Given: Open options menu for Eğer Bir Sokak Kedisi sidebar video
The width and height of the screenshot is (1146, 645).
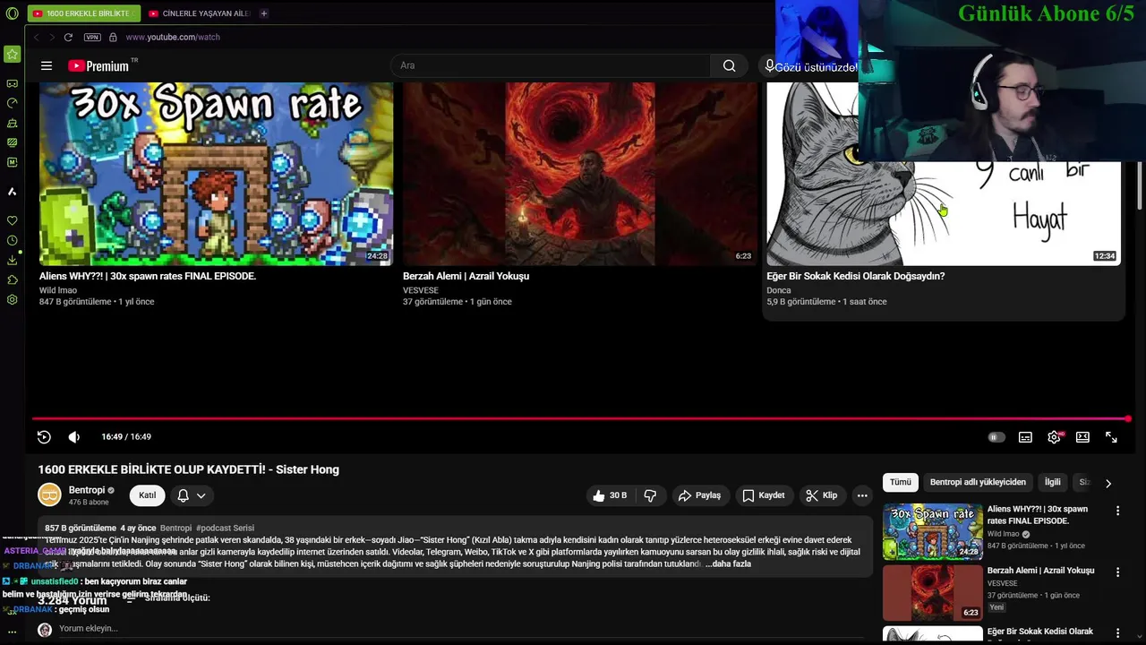Looking at the screenshot, I should coord(1117,633).
